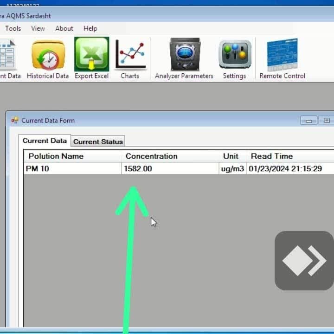This screenshot has width=334, height=334.
Task: Select the 1582.00 concentration value cell
Action: (138, 169)
